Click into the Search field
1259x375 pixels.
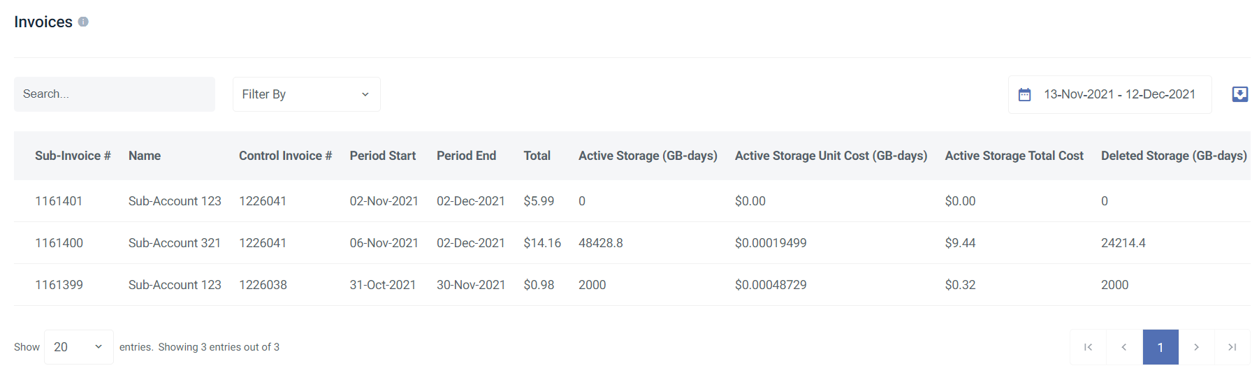pyautogui.click(x=115, y=94)
